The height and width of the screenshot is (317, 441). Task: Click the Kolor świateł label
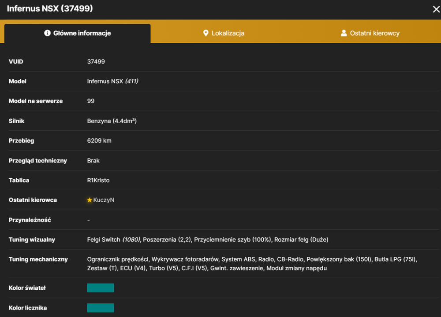[x=27, y=288]
